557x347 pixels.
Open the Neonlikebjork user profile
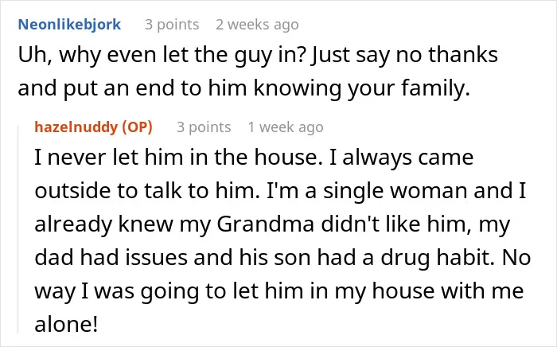click(x=69, y=25)
